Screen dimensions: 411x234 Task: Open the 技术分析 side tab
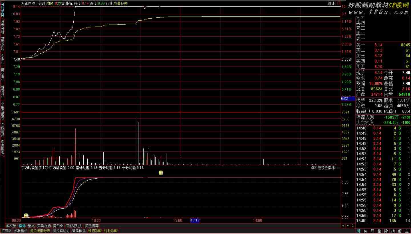point(3,27)
